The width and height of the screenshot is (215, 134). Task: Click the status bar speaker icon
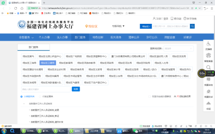click(x=206, y=126)
